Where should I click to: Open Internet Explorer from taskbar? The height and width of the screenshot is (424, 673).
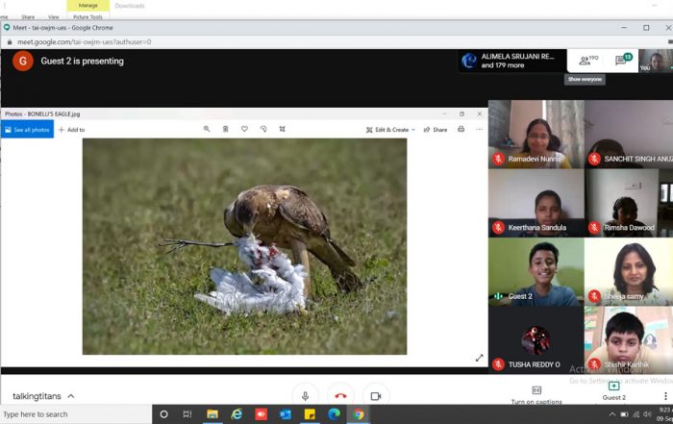point(237,414)
